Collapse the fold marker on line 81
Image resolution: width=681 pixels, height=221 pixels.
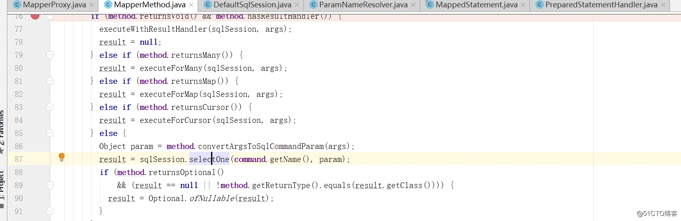click(x=50, y=81)
